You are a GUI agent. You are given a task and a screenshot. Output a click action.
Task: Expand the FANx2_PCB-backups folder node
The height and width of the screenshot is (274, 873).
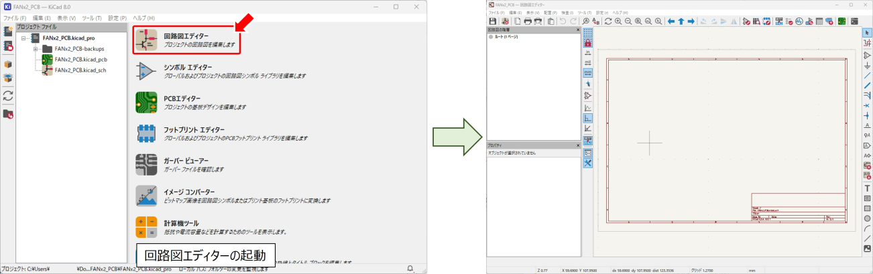coord(35,49)
